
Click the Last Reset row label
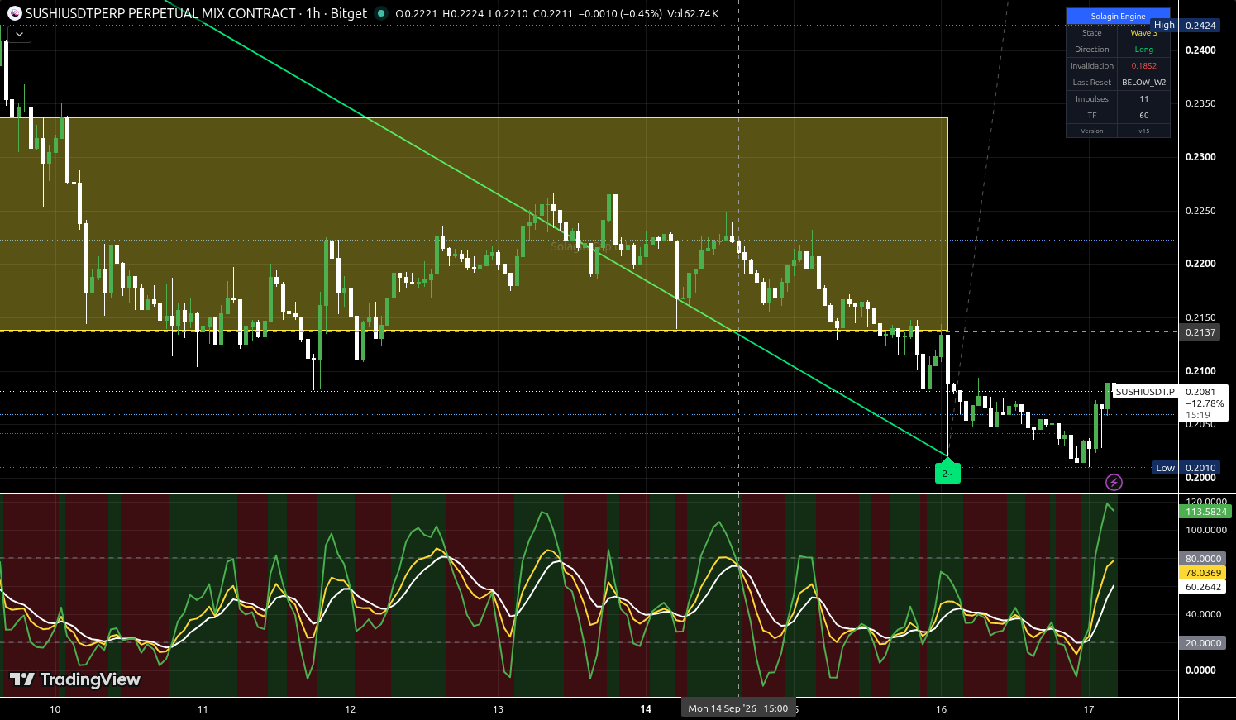pyautogui.click(x=1092, y=83)
